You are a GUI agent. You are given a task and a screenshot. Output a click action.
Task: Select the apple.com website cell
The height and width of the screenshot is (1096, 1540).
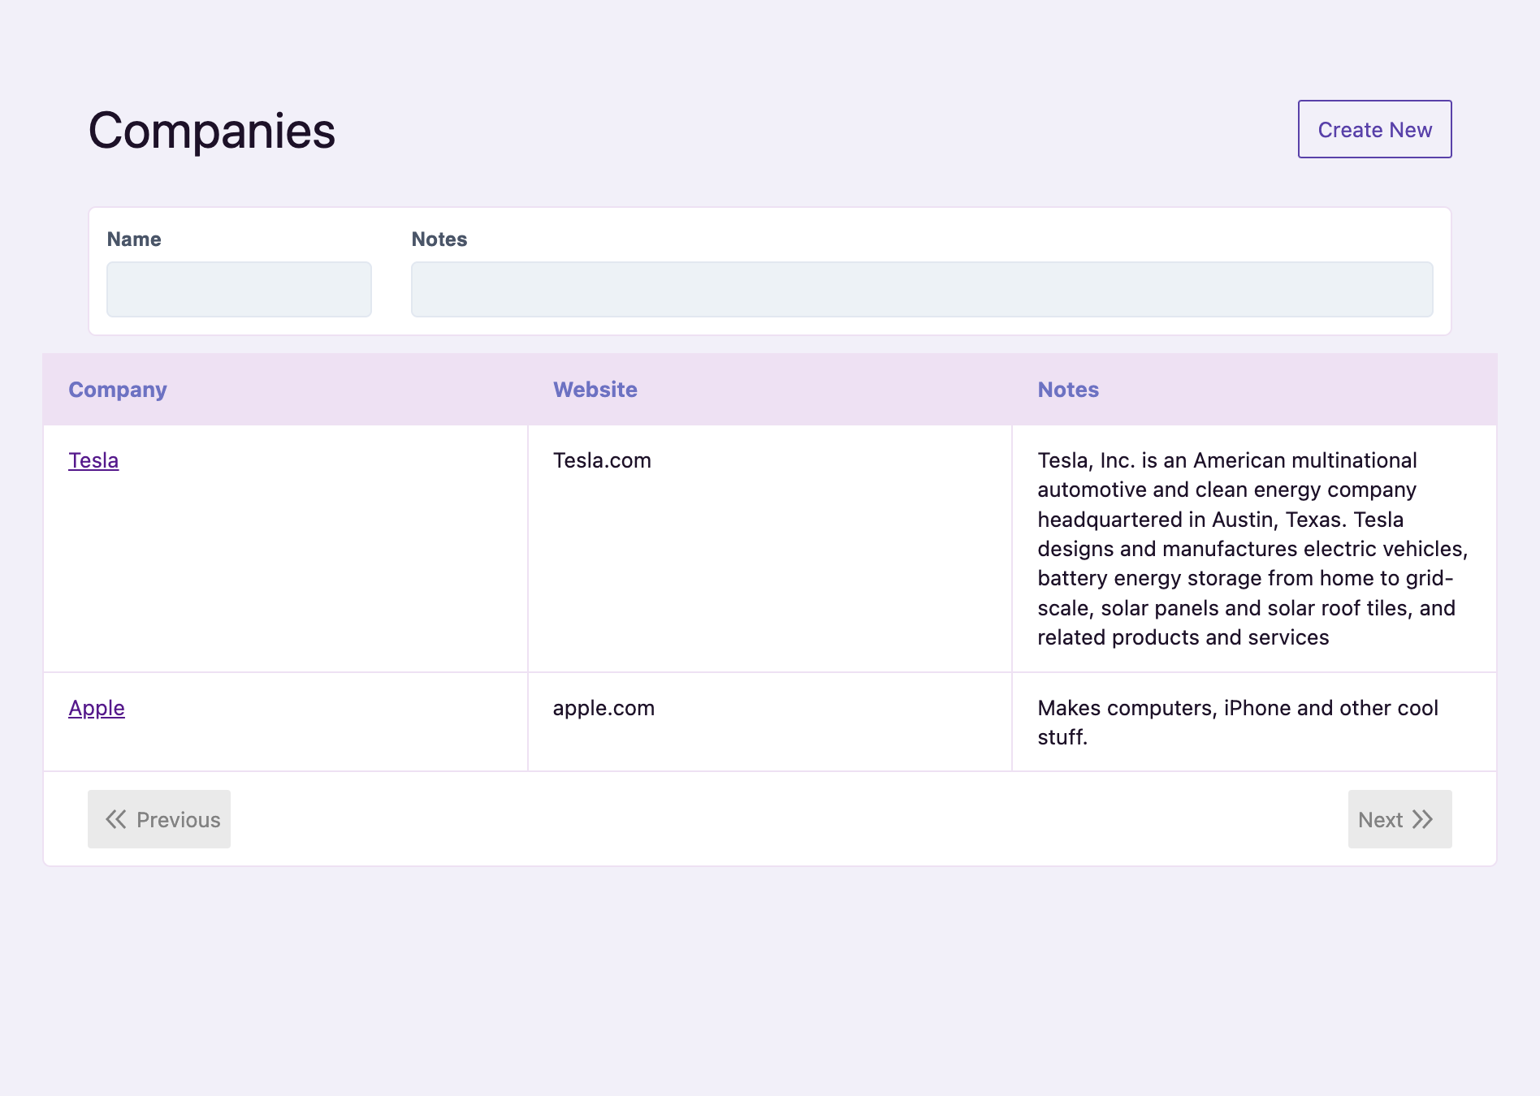[x=603, y=708]
